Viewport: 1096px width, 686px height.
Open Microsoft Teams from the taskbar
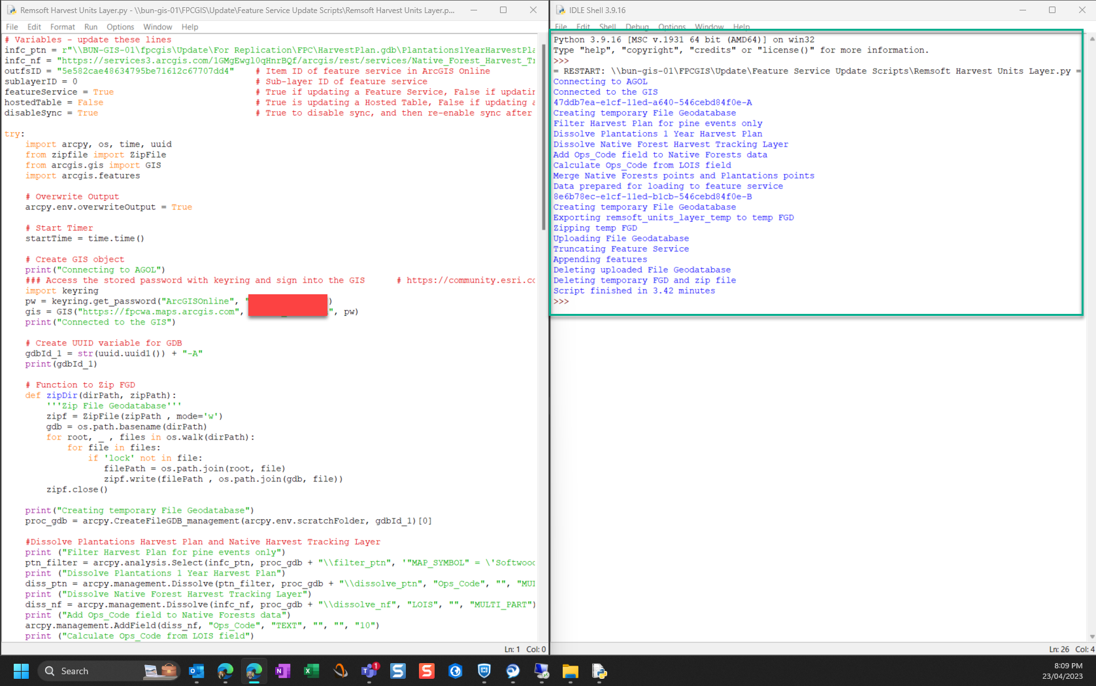pyautogui.click(x=369, y=671)
